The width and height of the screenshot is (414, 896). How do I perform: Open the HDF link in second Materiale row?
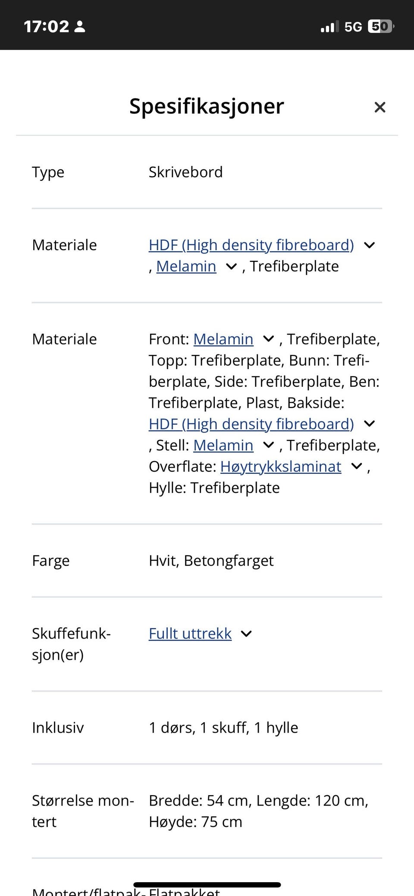click(251, 424)
